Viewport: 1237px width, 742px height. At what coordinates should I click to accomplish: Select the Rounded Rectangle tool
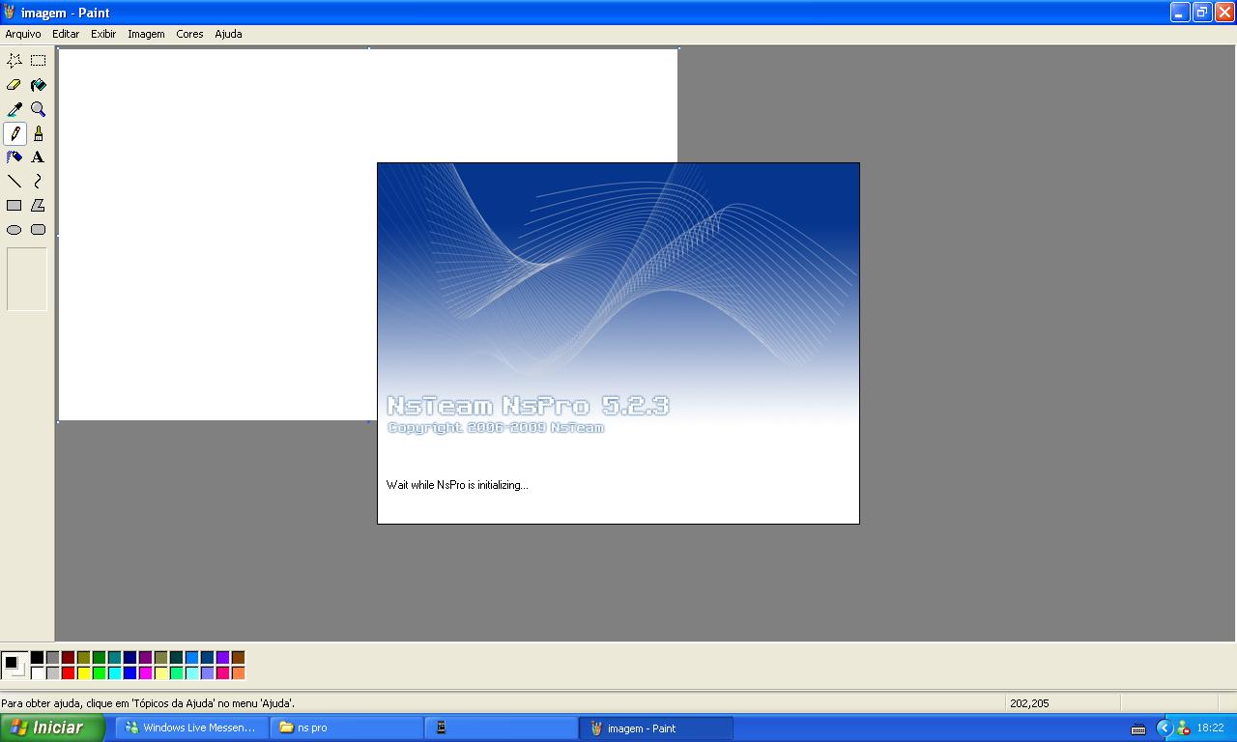(38, 230)
